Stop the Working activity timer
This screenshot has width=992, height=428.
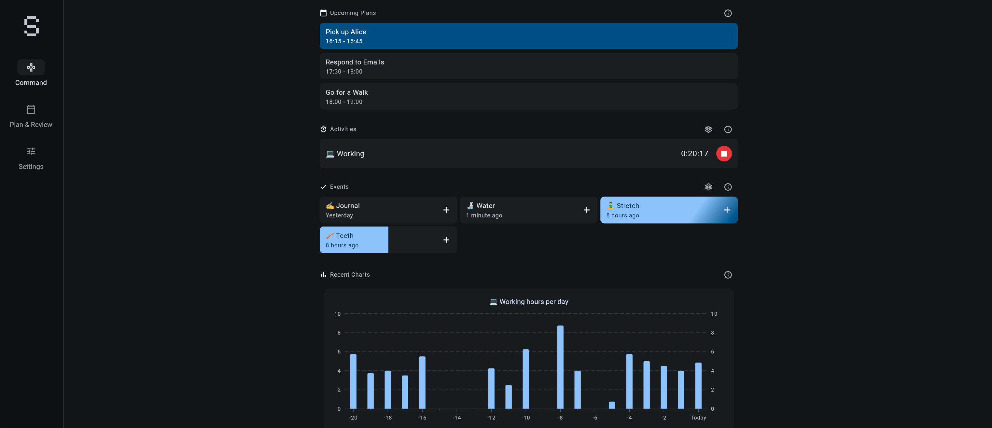coord(724,154)
